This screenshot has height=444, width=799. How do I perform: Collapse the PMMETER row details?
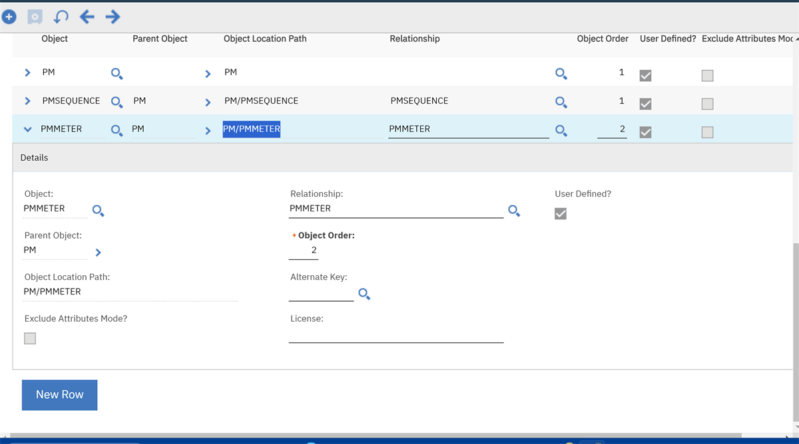tap(27, 130)
